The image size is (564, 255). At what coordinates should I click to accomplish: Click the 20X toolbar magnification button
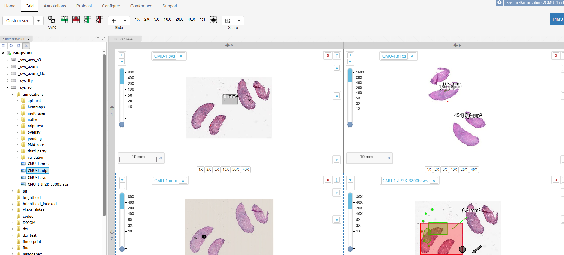pos(179,19)
